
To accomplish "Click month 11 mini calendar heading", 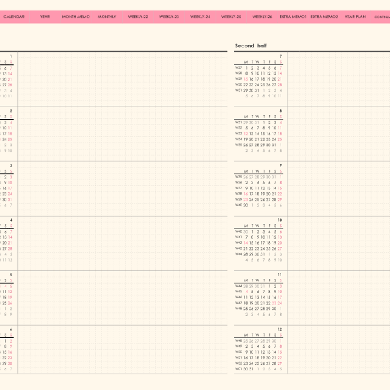I will (x=279, y=275).
